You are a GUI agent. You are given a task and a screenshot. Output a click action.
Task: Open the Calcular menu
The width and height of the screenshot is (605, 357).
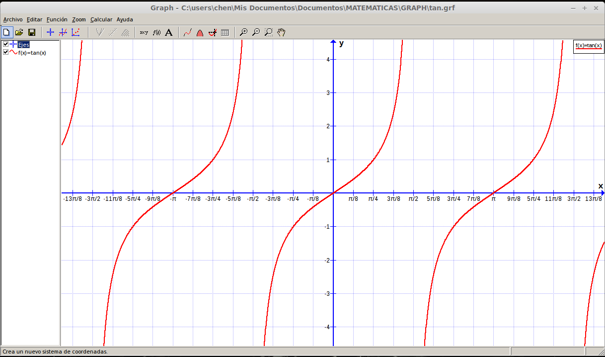[101, 19]
